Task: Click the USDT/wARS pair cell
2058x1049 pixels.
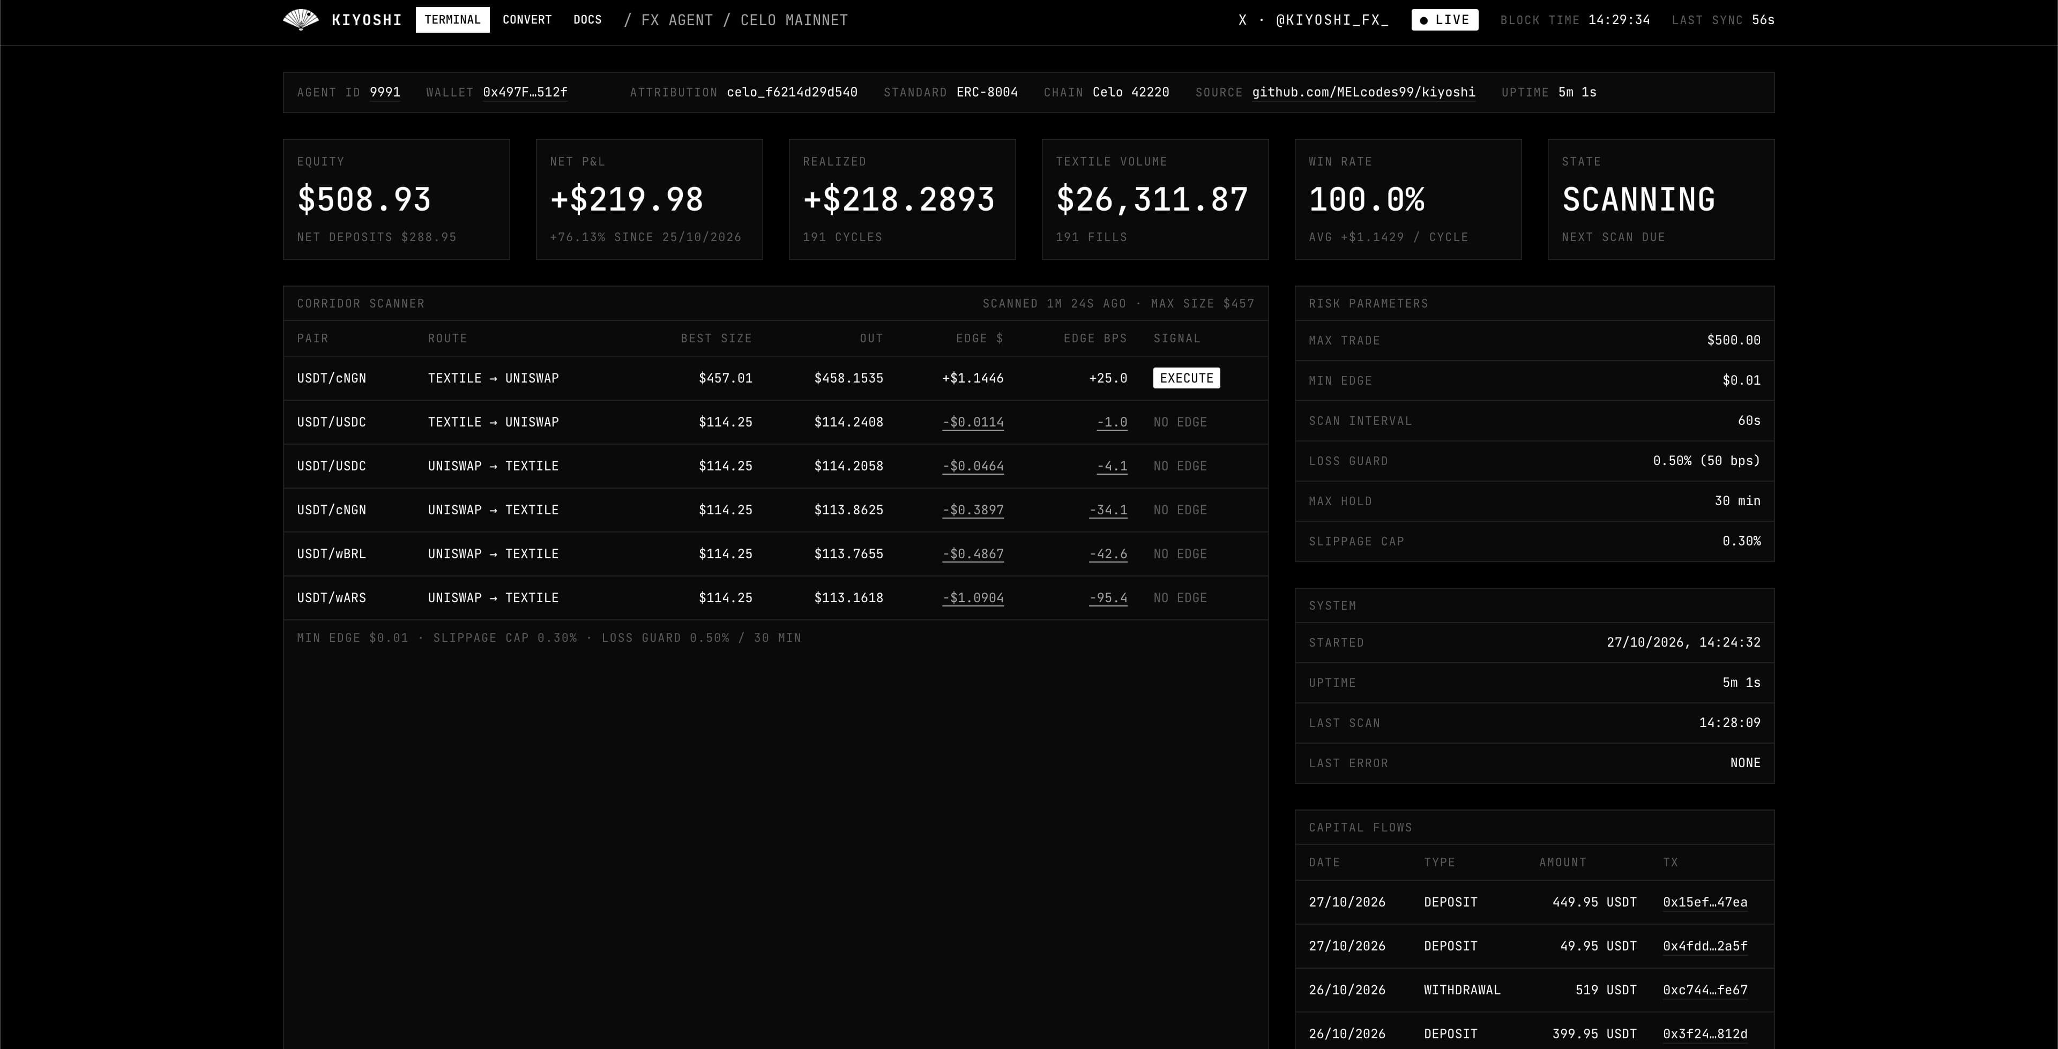Action: click(332, 597)
